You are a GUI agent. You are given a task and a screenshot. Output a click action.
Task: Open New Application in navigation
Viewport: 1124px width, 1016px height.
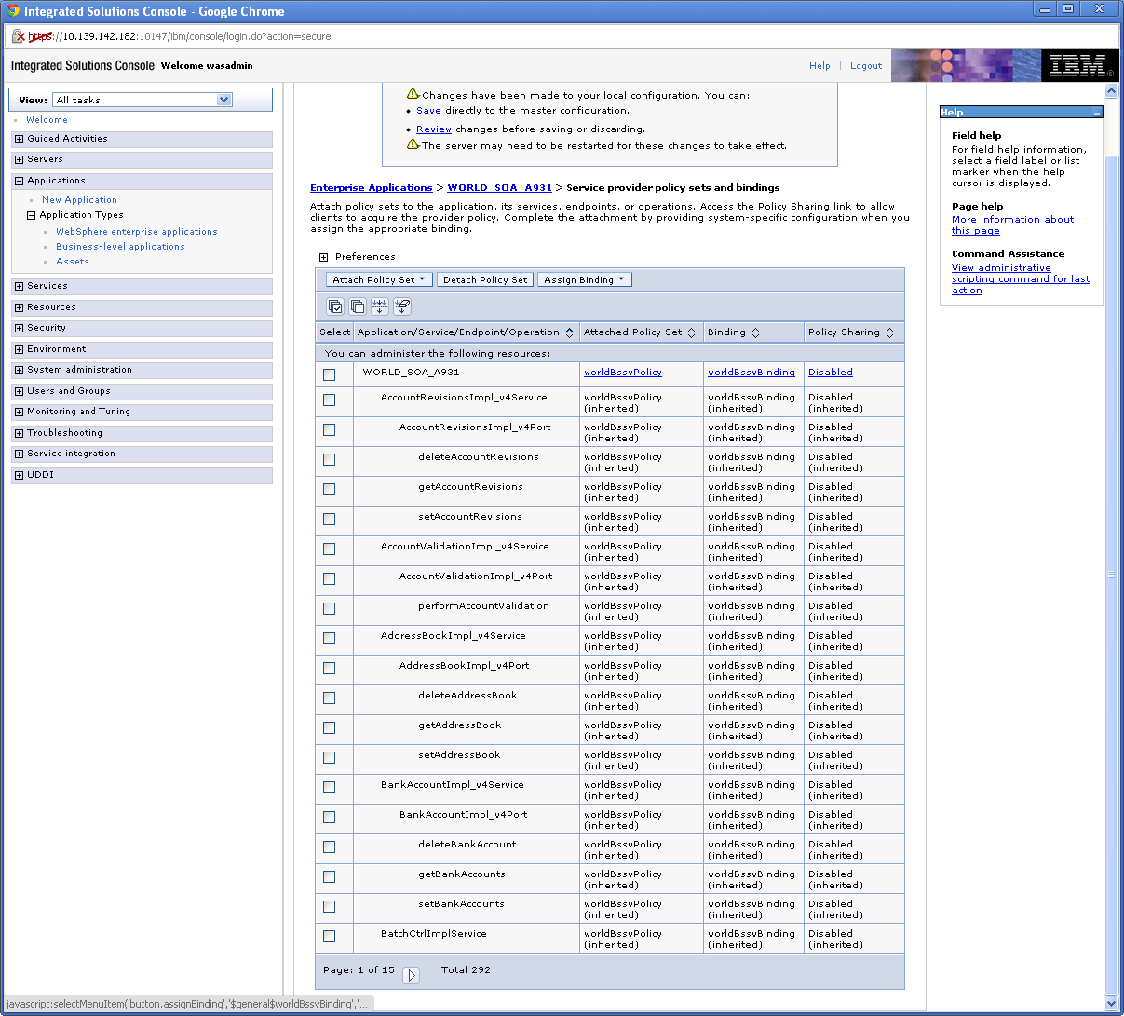pyautogui.click(x=79, y=200)
